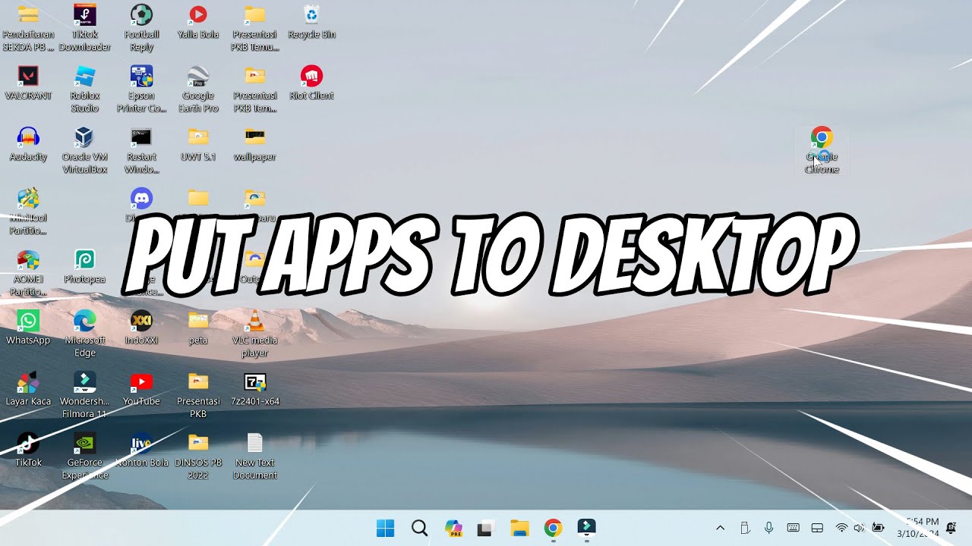Image resolution: width=972 pixels, height=546 pixels.
Task: Open File Explorer from the taskbar
Action: click(x=519, y=529)
